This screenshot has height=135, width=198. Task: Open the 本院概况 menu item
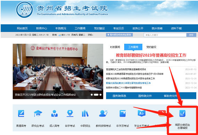61,28
